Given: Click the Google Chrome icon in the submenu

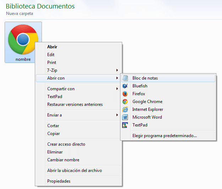Looking at the screenshot, I should point(125,102).
